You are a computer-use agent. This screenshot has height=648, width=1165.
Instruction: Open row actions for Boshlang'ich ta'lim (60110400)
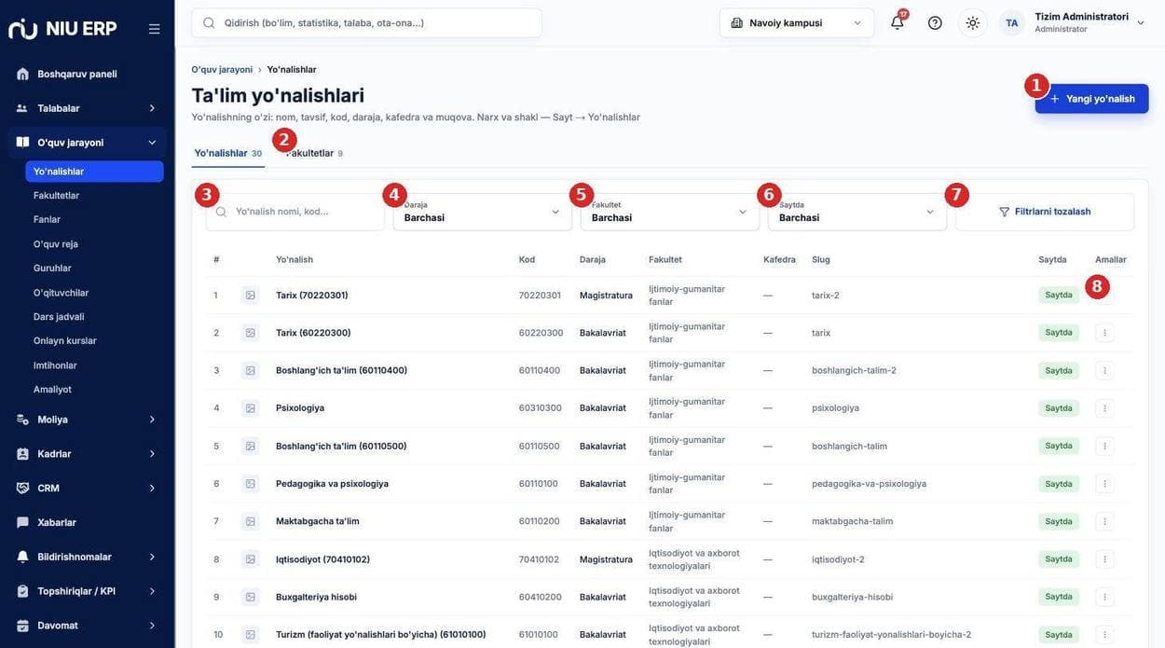(x=1104, y=370)
